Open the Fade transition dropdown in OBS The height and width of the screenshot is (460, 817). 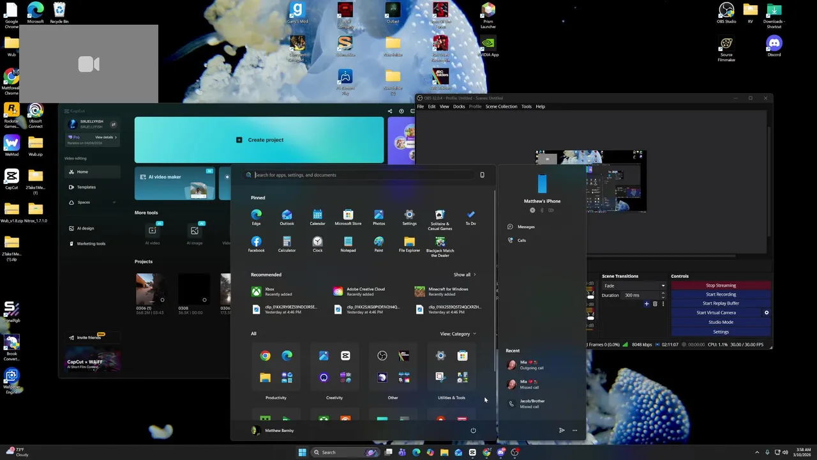634,286
